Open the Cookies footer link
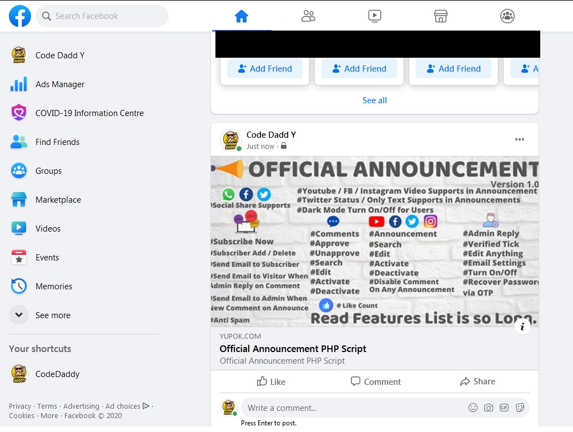This screenshot has width=573, height=432. (22, 415)
